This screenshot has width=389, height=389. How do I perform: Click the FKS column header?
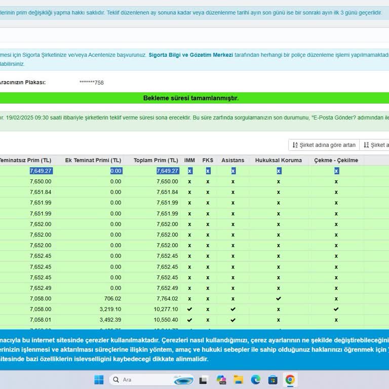click(208, 160)
